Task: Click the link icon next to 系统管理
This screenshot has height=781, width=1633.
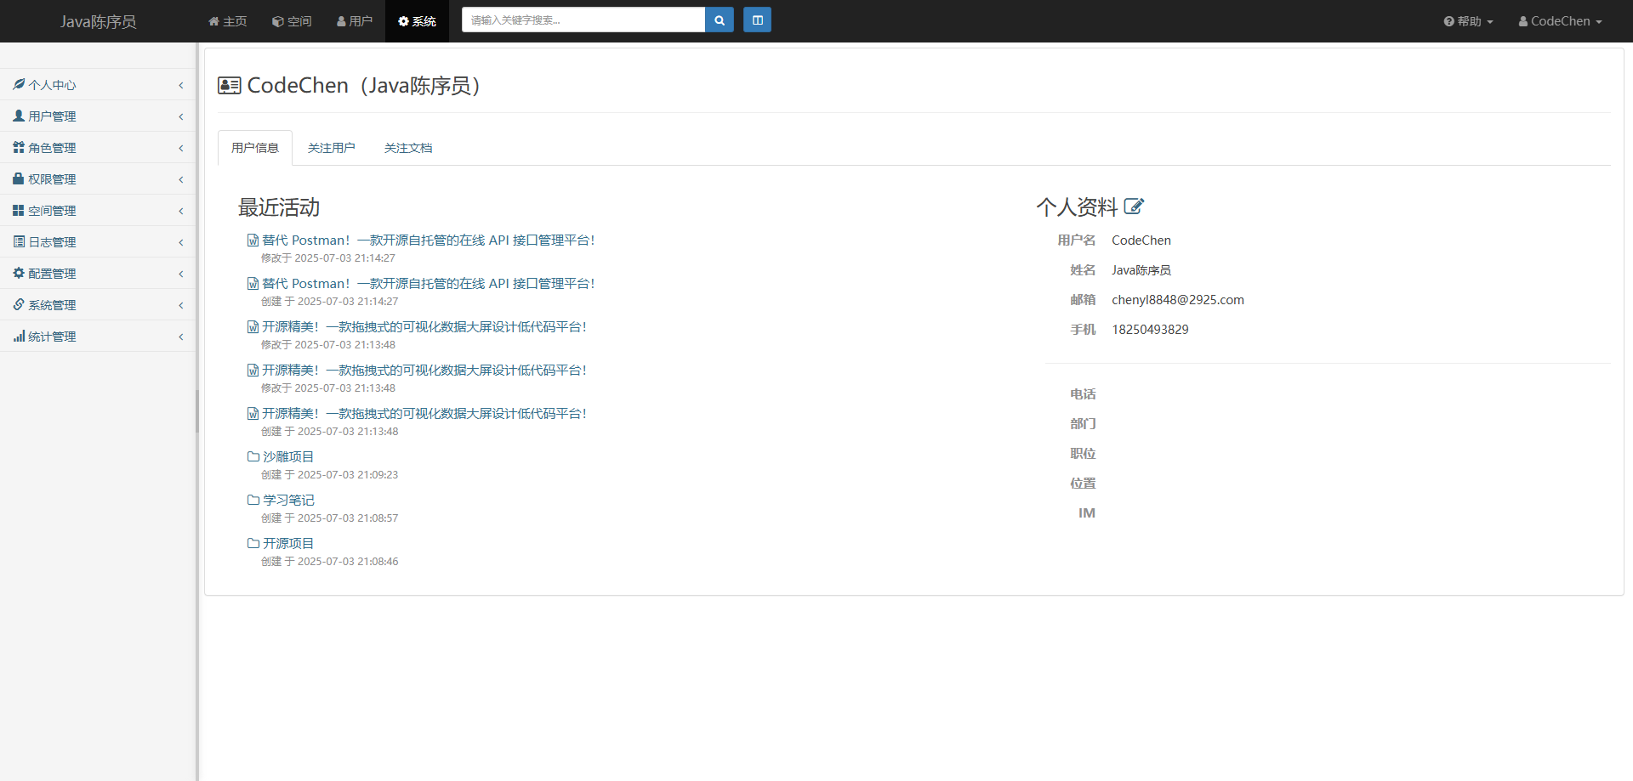Action: coord(19,304)
